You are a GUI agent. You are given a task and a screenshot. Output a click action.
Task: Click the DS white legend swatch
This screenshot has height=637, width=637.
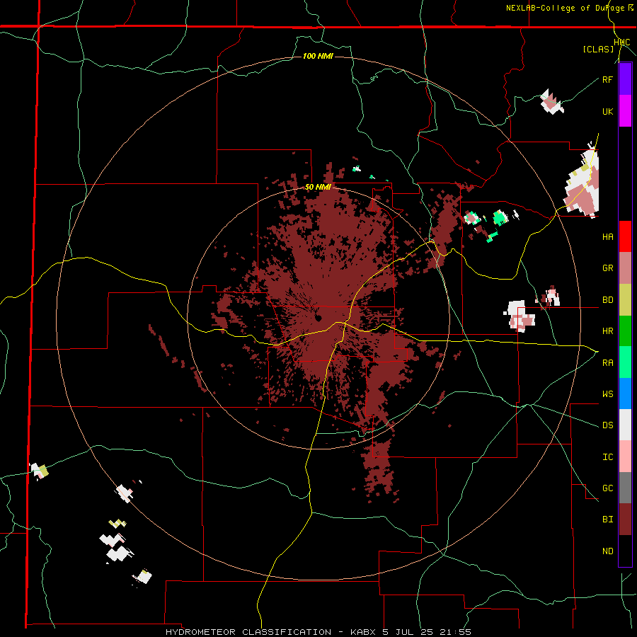[x=625, y=425]
